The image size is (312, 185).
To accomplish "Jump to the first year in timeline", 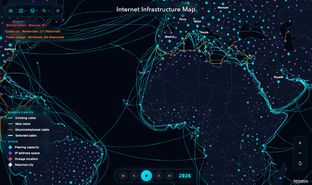I will click(x=123, y=176).
